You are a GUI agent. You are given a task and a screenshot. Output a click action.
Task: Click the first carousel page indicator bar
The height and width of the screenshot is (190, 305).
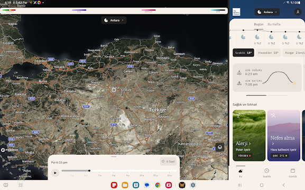[x=256, y=96]
